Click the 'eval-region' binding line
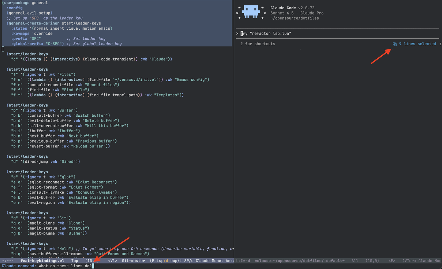442x269 pixels. [71, 203]
